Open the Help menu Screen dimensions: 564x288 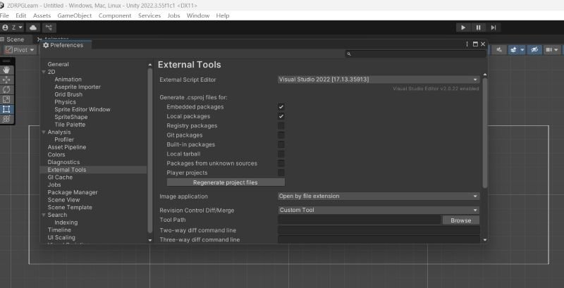pyautogui.click(x=222, y=15)
